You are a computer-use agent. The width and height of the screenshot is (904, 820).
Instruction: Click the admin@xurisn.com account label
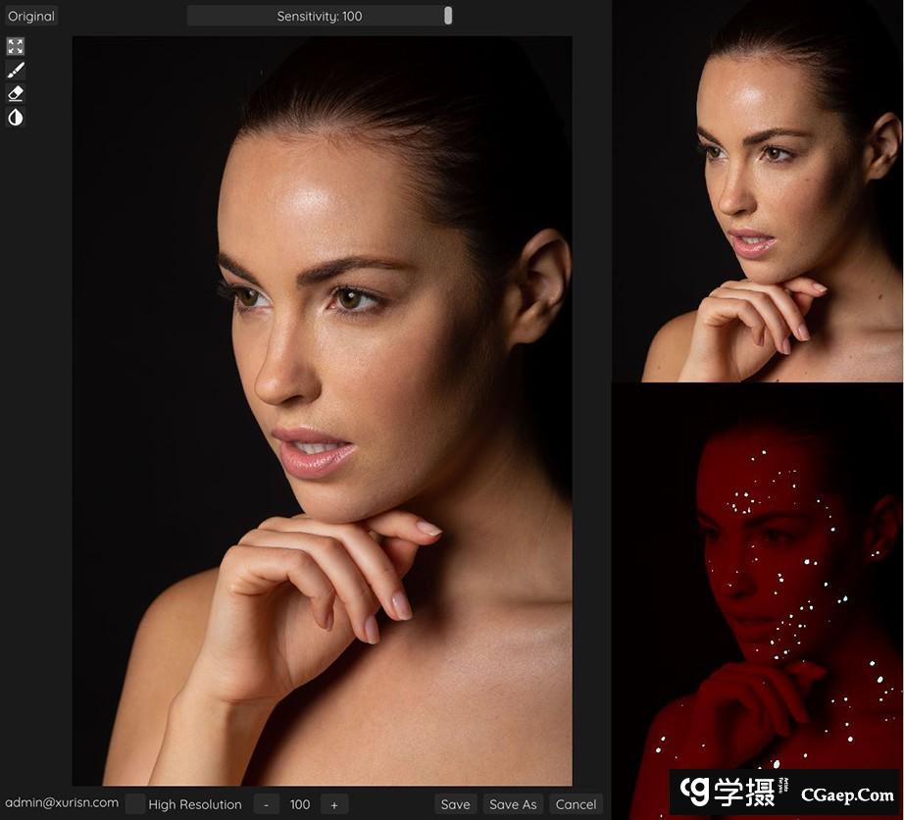click(62, 803)
